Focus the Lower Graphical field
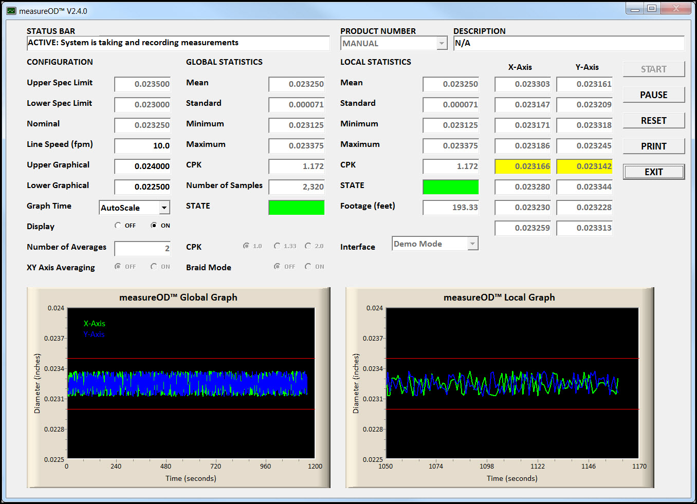Image resolution: width=697 pixels, height=504 pixels. (142, 187)
